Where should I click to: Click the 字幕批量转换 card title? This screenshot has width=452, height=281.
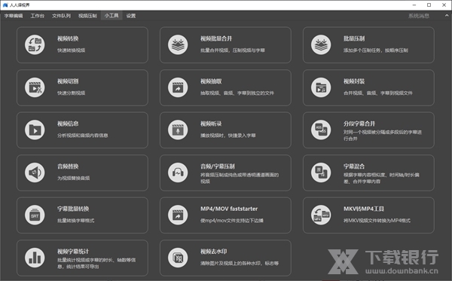[x=73, y=209]
